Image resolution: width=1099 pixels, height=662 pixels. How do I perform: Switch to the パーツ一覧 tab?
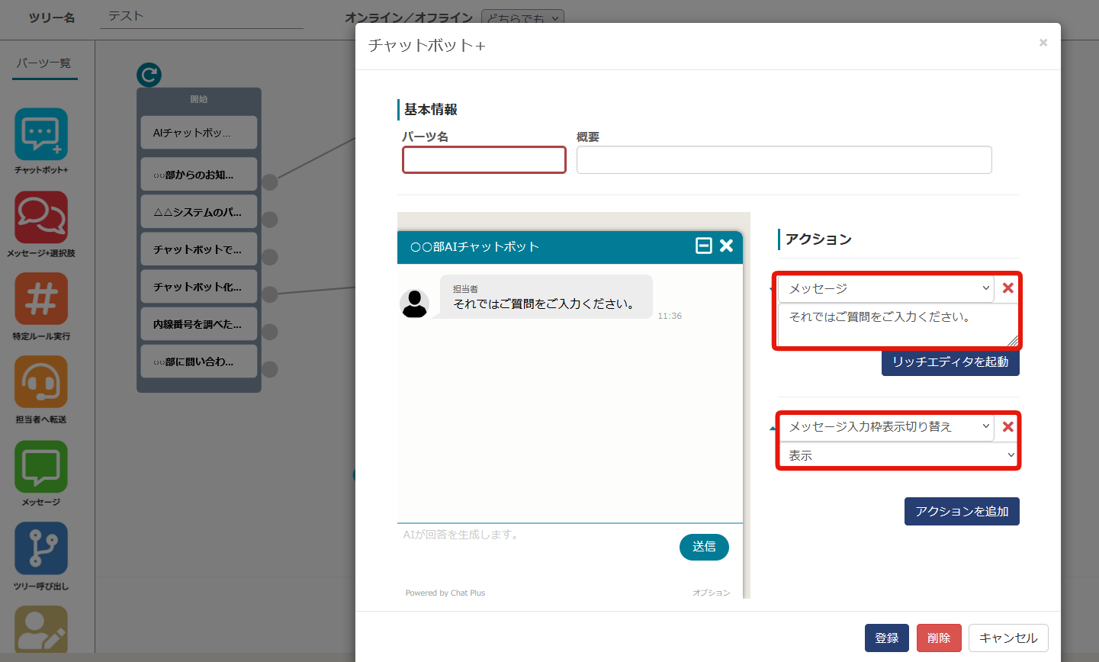click(x=44, y=63)
